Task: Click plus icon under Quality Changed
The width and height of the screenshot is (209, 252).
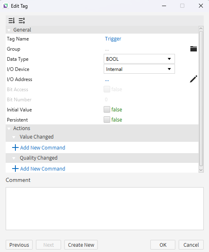Action: [15, 169]
